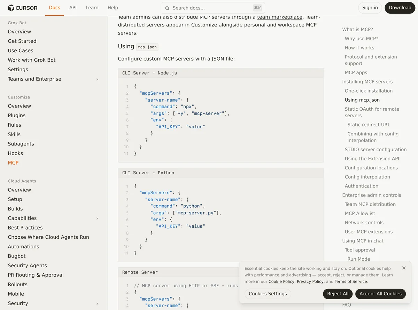Open Builds in sidebar
418x310 pixels.
tap(15, 209)
